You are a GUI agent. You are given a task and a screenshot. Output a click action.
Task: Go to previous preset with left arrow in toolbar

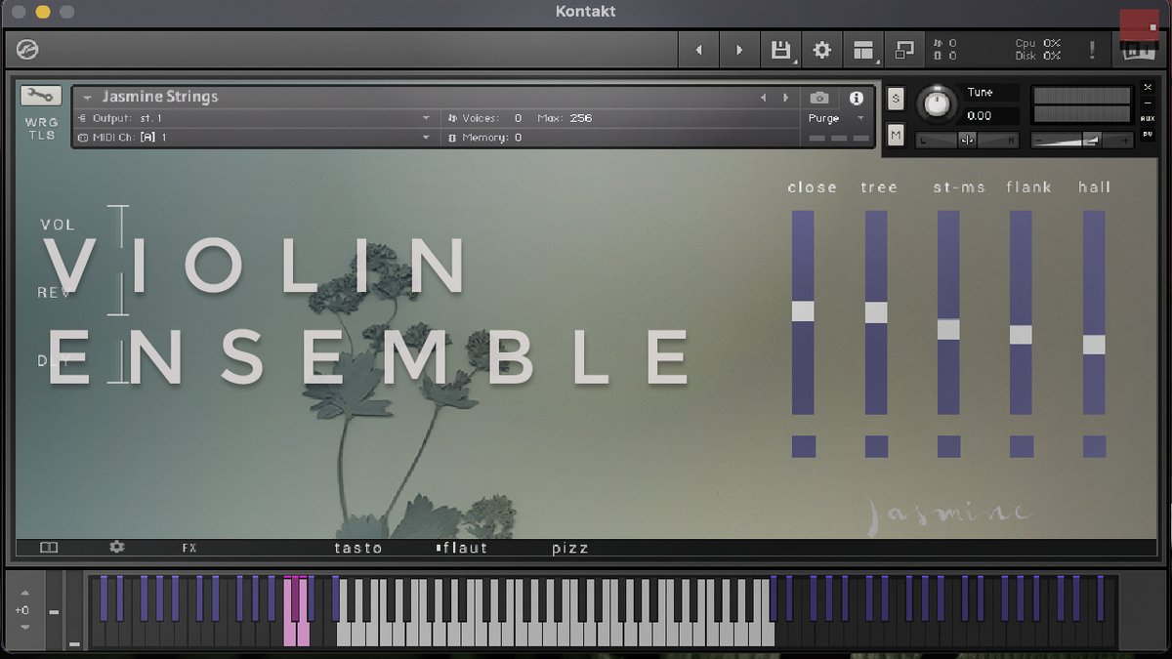click(697, 50)
